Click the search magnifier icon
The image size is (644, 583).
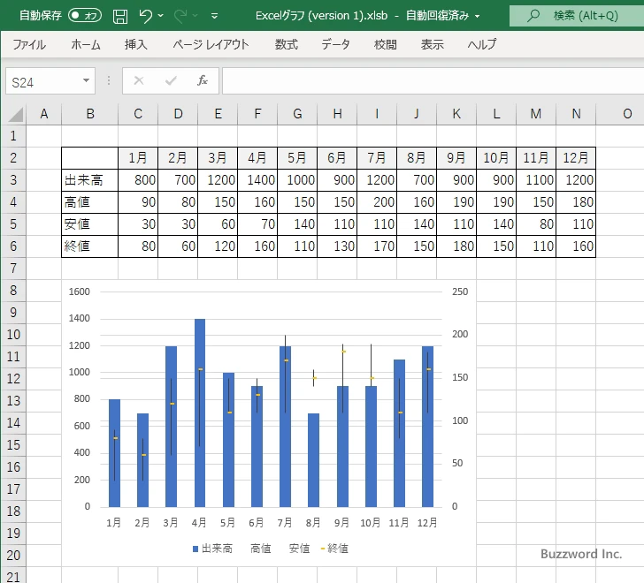coord(533,16)
